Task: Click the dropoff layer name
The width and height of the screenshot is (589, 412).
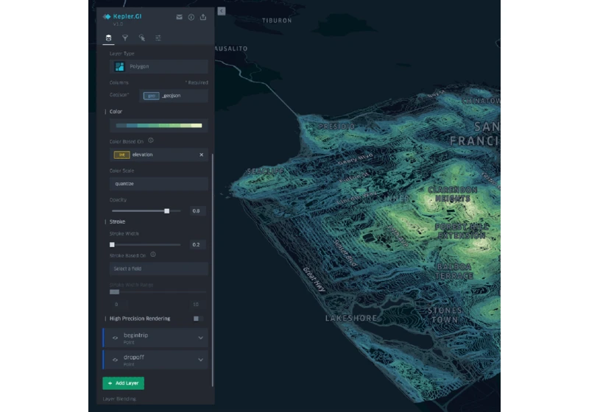Action: click(134, 358)
